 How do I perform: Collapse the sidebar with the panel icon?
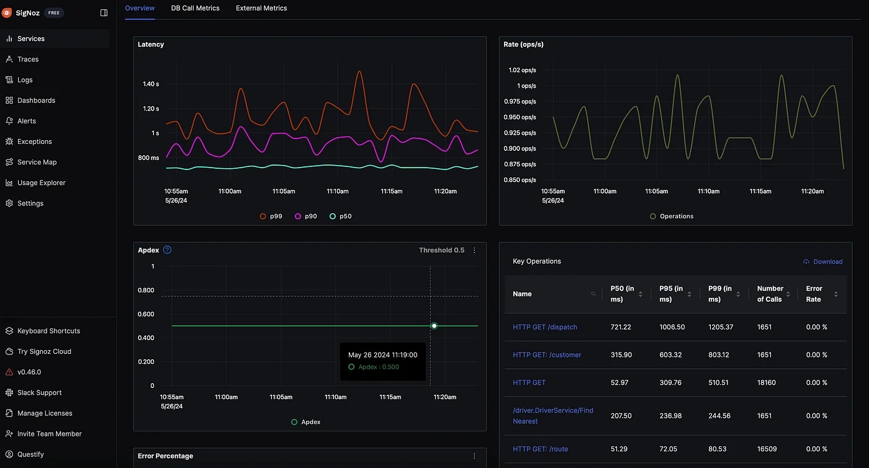[104, 12]
